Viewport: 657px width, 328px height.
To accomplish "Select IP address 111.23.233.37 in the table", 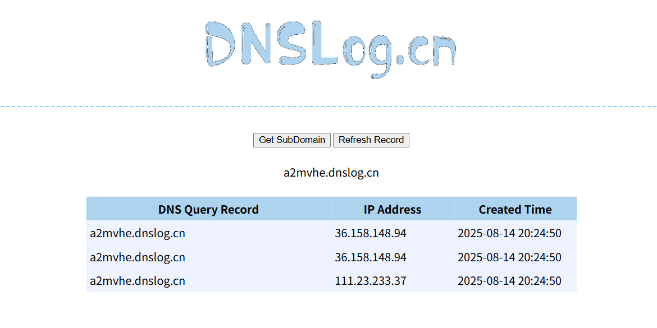I will (x=371, y=281).
